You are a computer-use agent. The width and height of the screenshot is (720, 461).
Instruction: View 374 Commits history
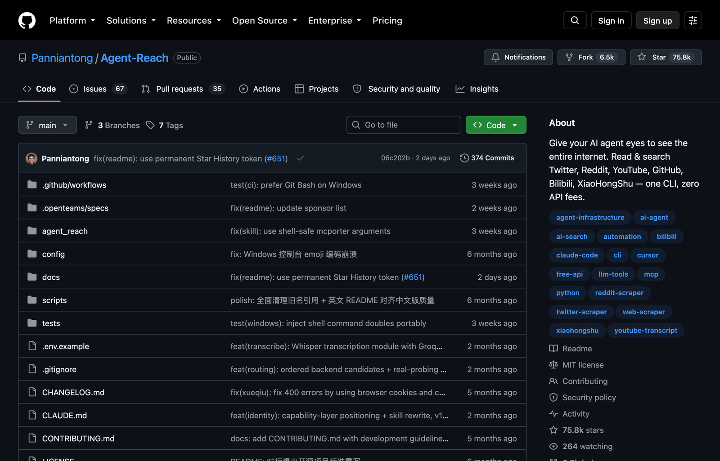pyautogui.click(x=487, y=158)
